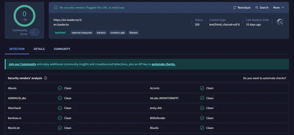Select the contains-apk tag
This screenshot has height=135, width=294.
click(x=117, y=33)
